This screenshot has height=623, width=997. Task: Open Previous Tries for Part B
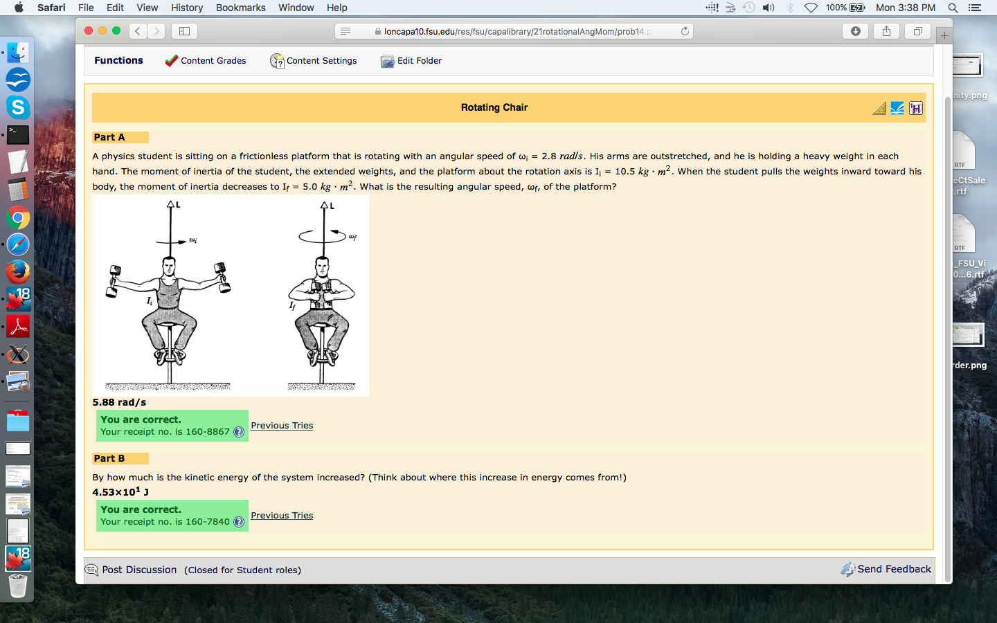tap(282, 516)
